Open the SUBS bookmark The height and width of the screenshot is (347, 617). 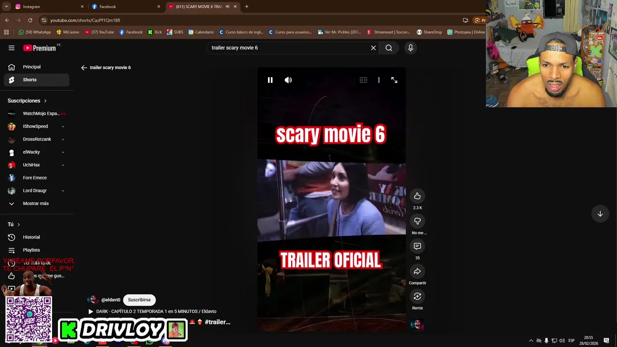click(175, 32)
